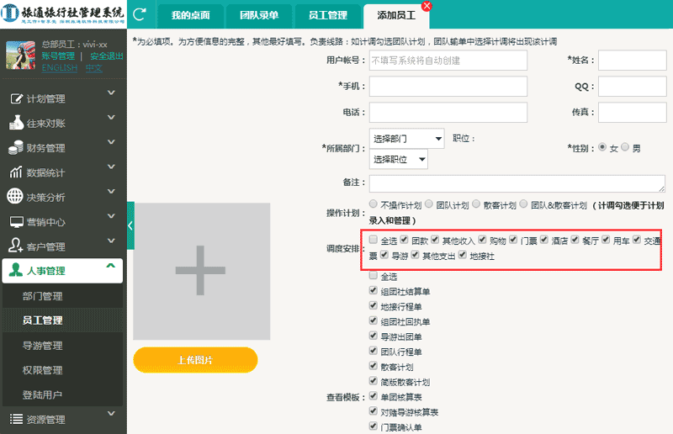Switch to the 团队录单 tab

[x=259, y=15]
